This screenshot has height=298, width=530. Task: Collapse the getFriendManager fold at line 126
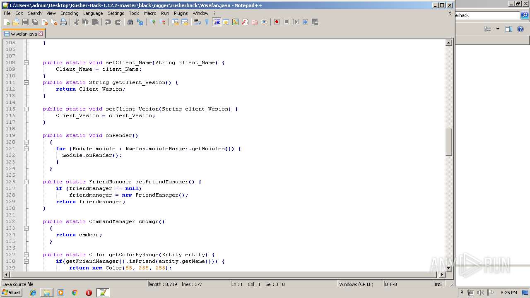(26, 182)
